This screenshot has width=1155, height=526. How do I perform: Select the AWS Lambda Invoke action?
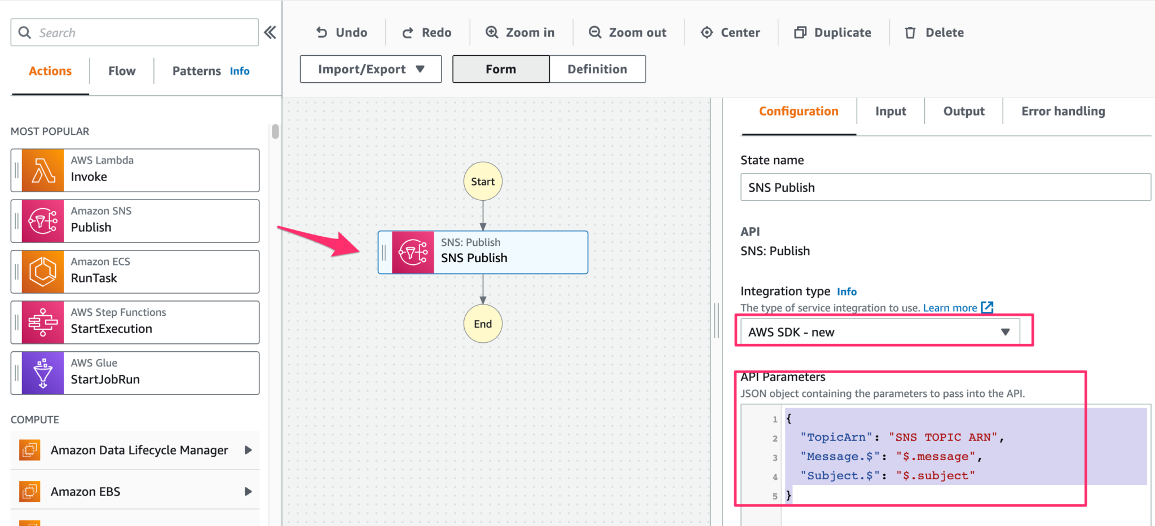click(x=135, y=170)
